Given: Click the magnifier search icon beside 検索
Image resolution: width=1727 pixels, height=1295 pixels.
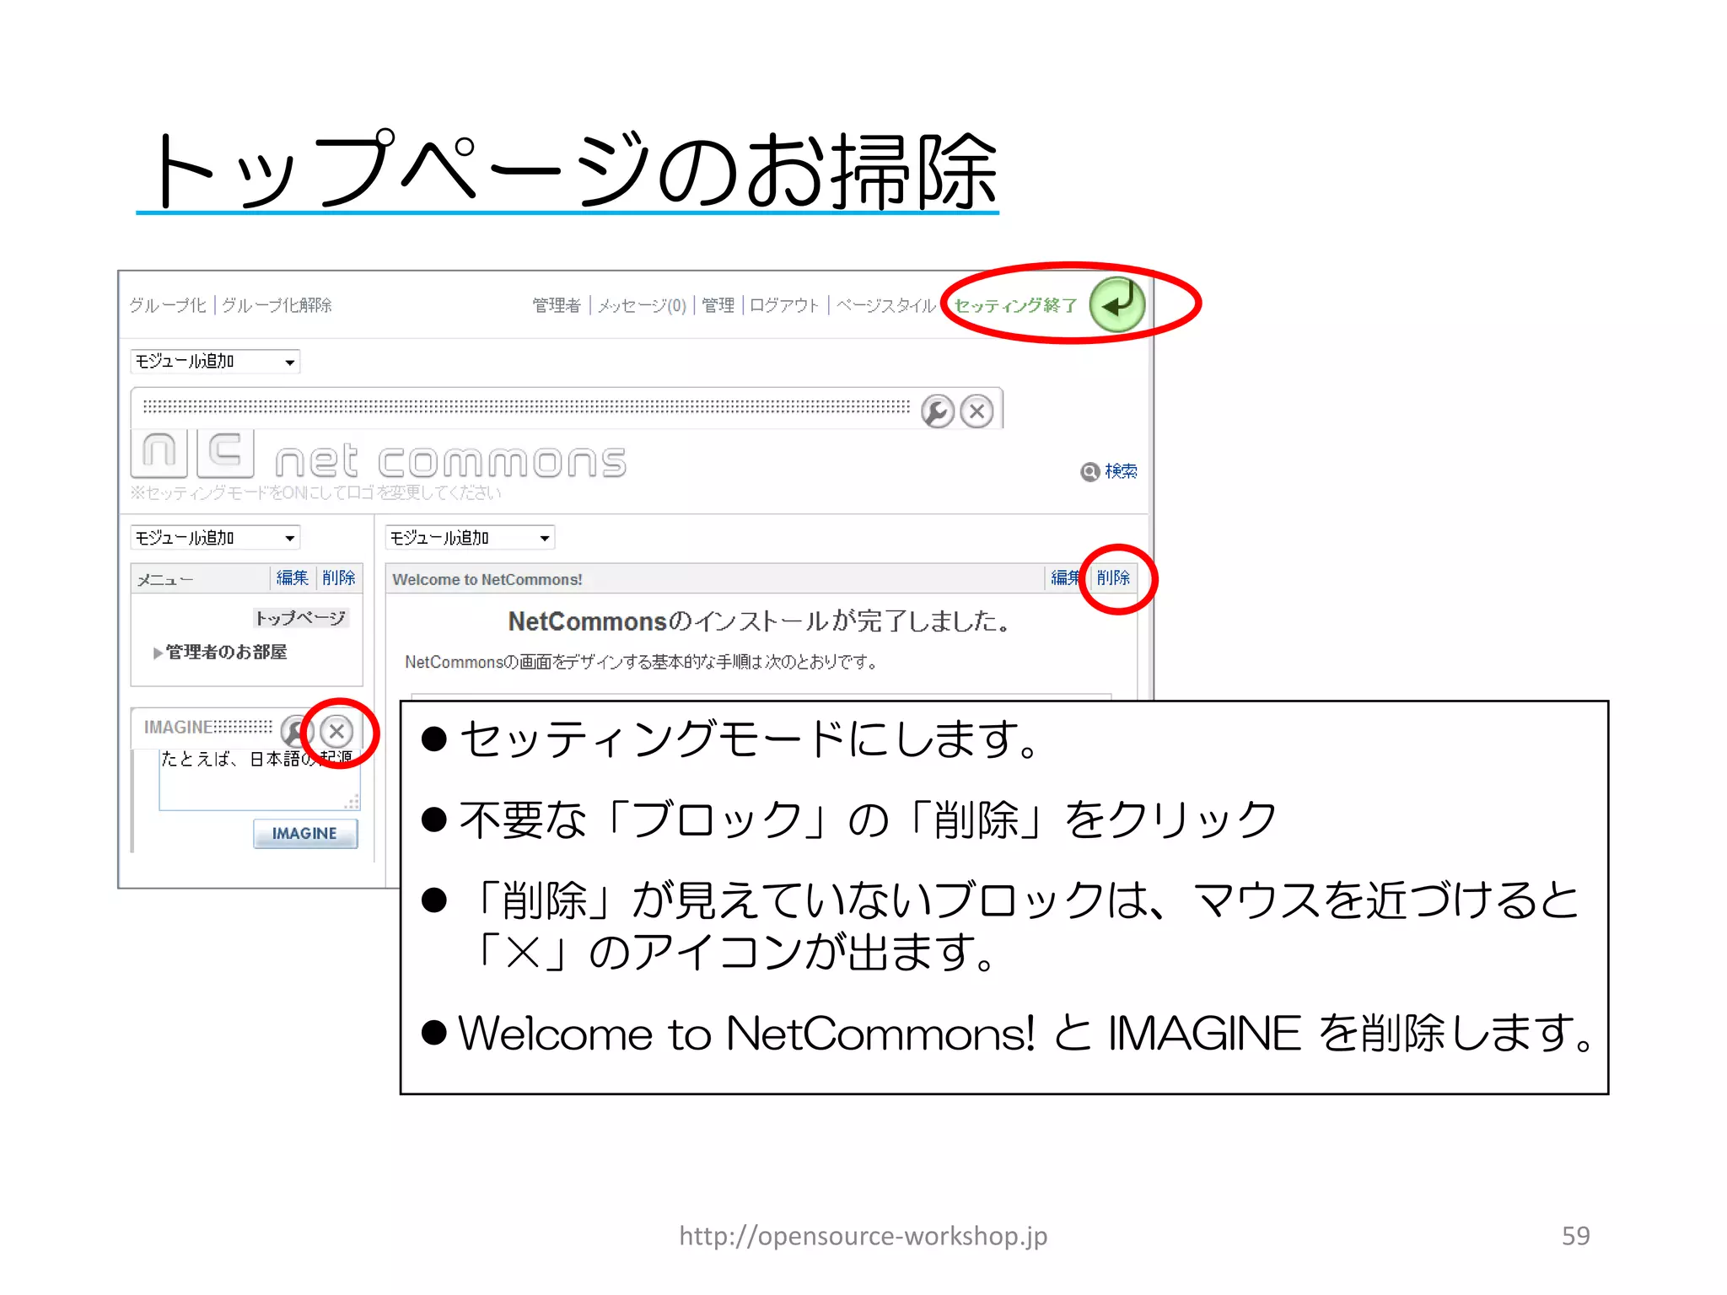Looking at the screenshot, I should point(1089,471).
